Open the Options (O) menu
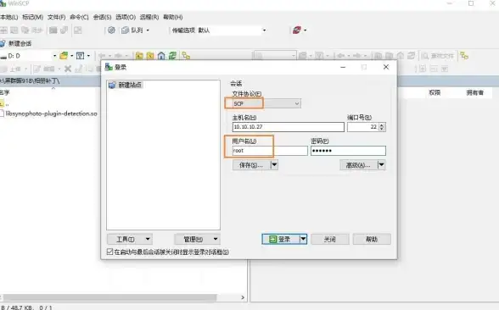The width and height of the screenshot is (499, 310). pyautogui.click(x=126, y=17)
